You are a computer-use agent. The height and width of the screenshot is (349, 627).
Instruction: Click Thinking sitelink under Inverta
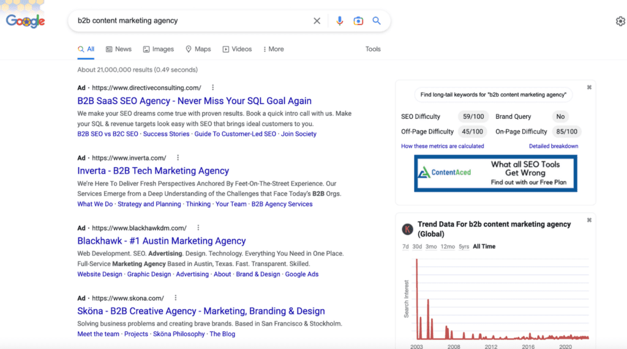pos(198,204)
